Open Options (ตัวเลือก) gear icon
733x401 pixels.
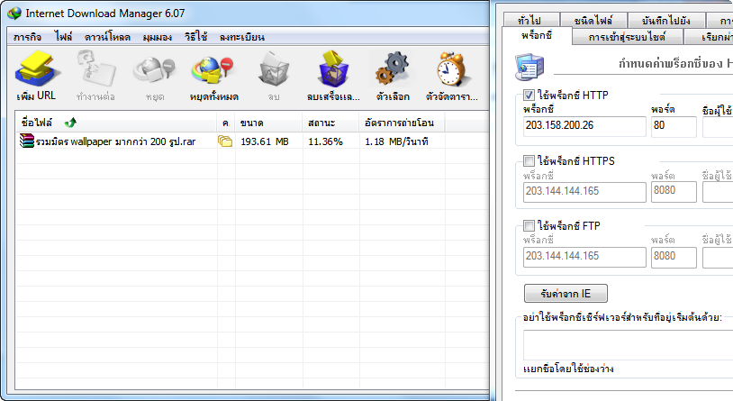click(393, 69)
